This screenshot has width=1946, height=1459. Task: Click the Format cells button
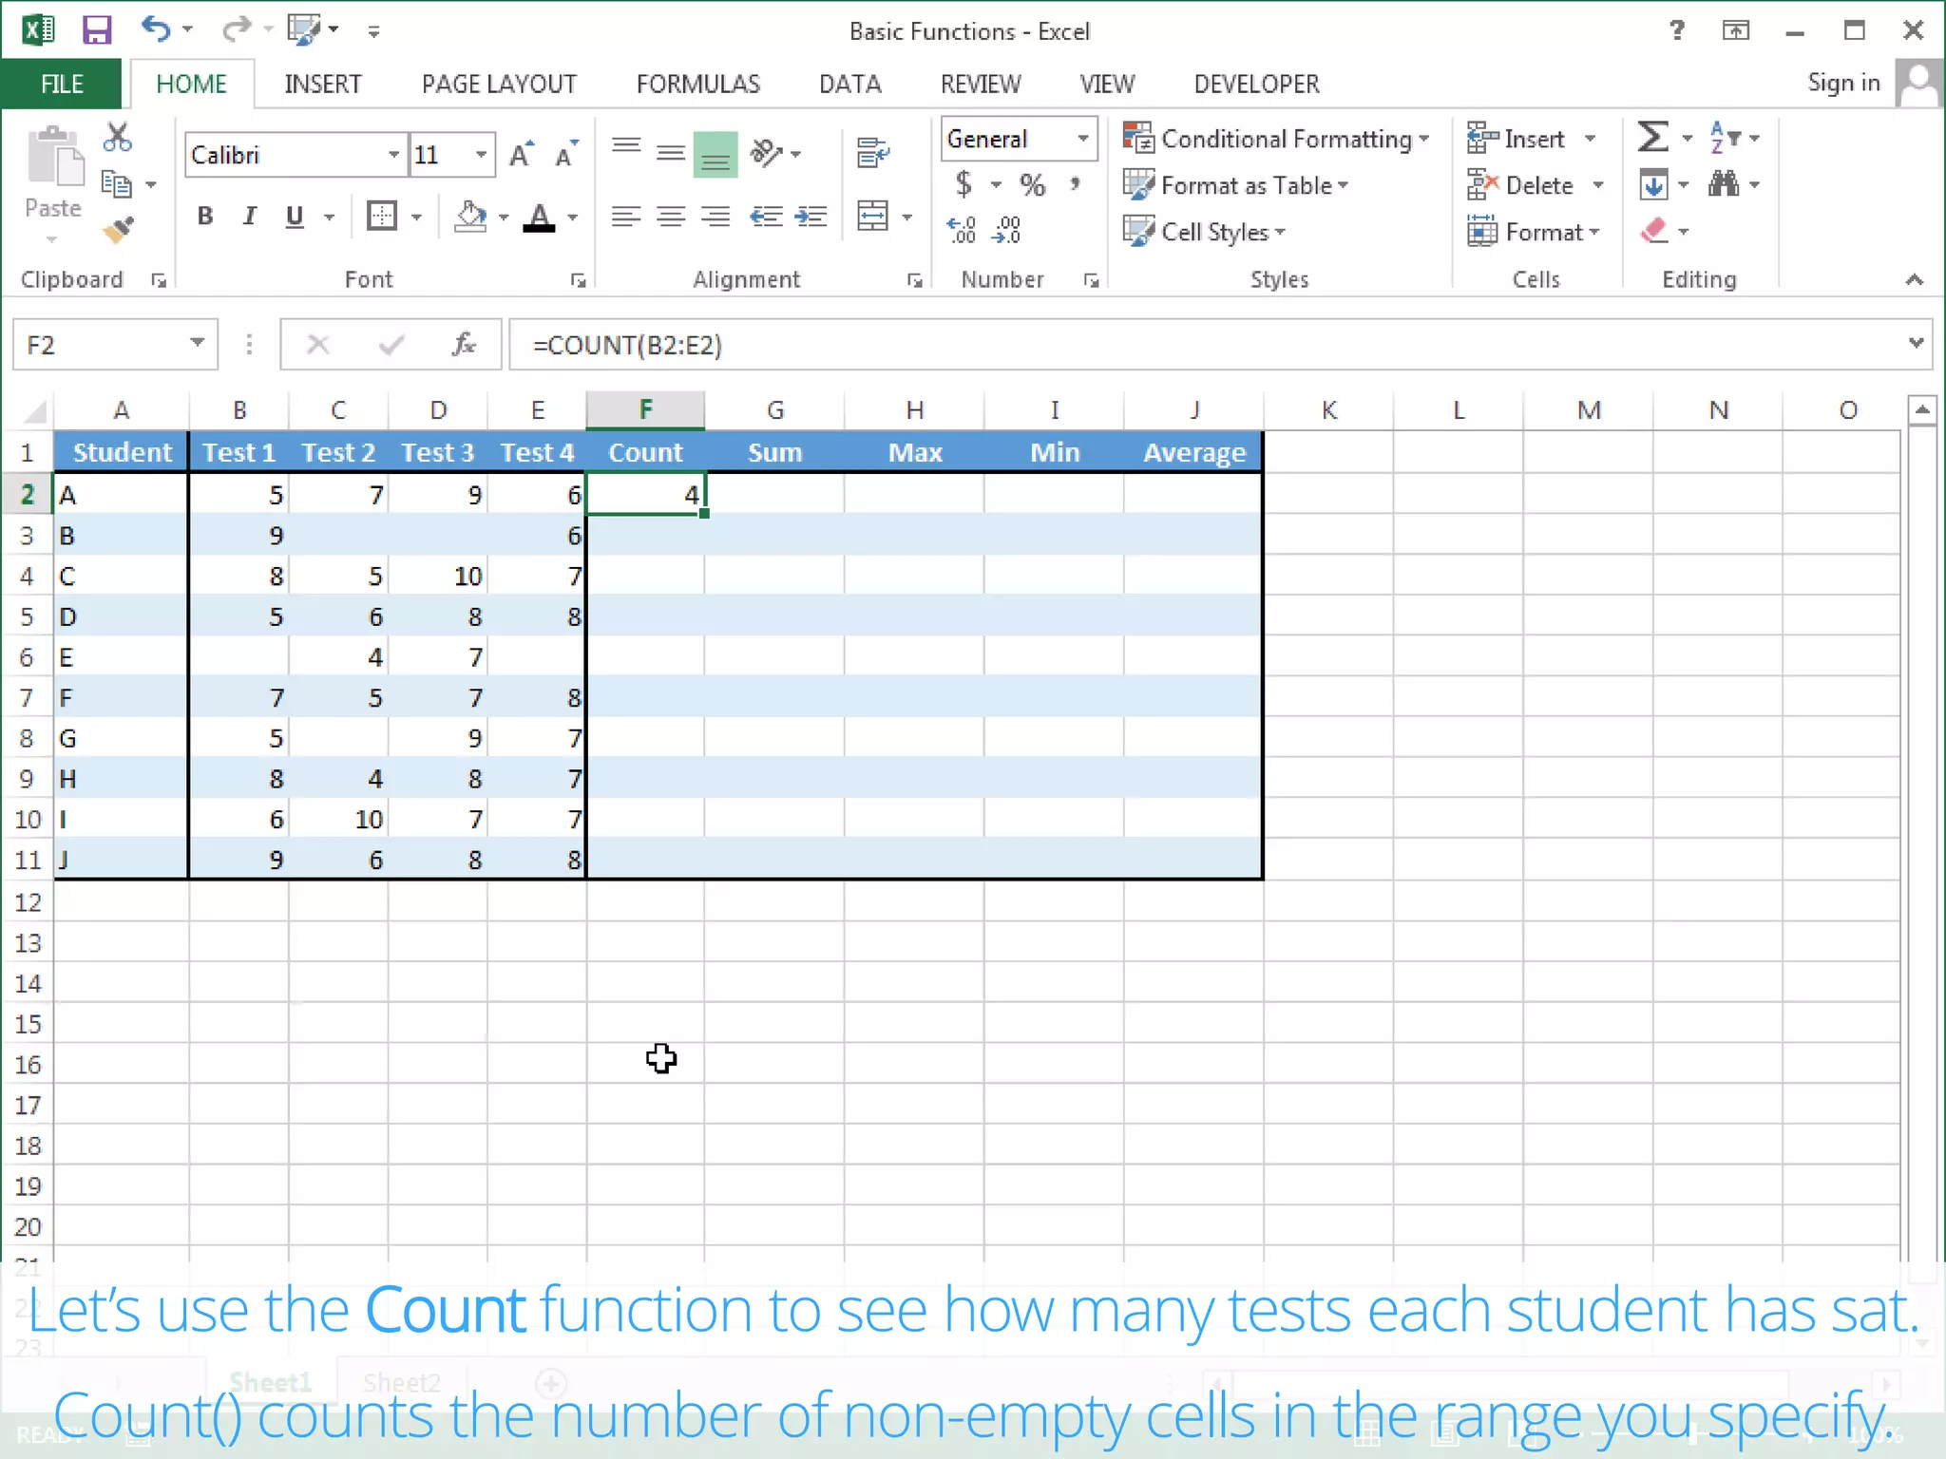pyautogui.click(x=1534, y=232)
